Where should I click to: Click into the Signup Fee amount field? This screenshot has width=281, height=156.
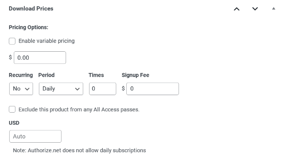click(x=153, y=88)
